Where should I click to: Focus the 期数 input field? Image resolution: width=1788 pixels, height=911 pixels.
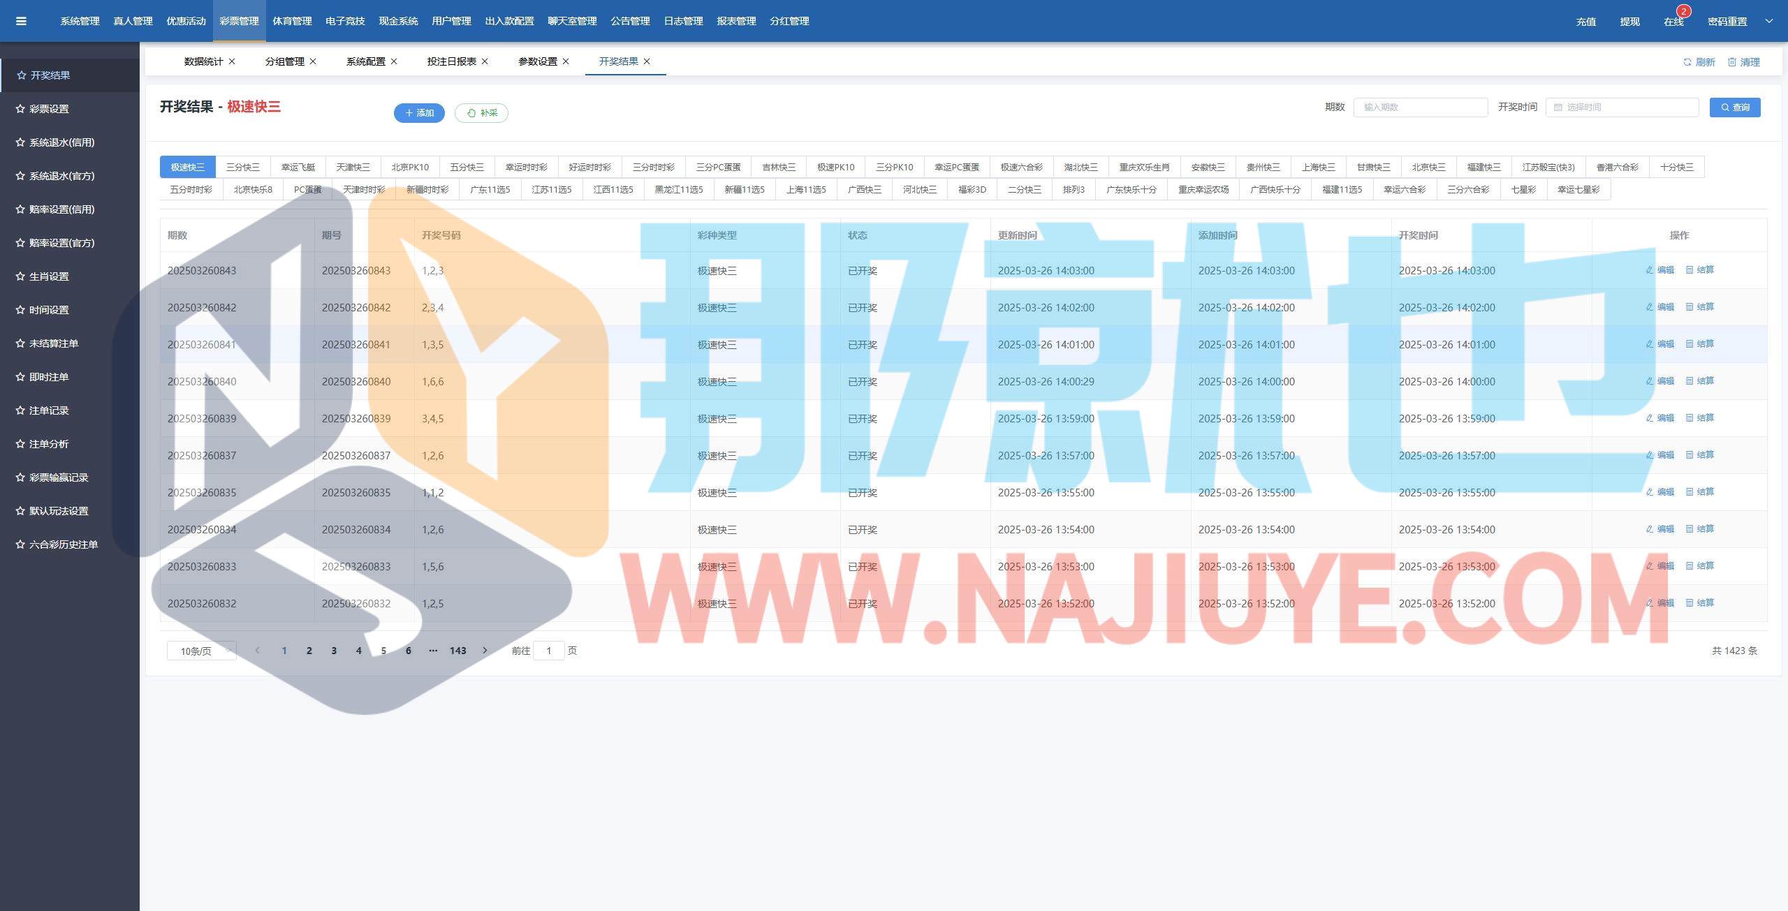click(x=1420, y=108)
